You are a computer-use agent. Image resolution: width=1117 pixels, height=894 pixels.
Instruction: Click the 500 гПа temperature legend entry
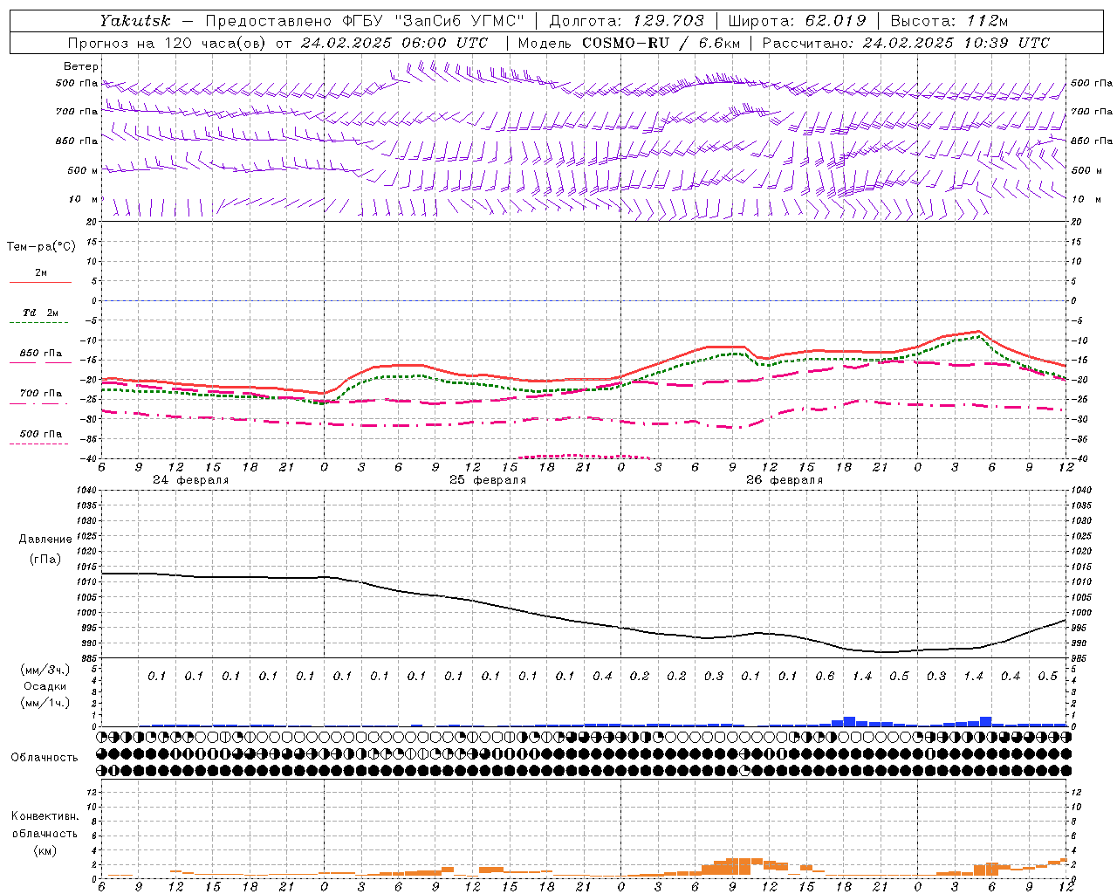pos(40,434)
